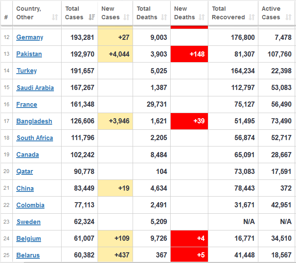Image resolution: width=296 pixels, height=263 pixels.
Task: Select Sweden total deaths 5,209
Action: point(159,221)
